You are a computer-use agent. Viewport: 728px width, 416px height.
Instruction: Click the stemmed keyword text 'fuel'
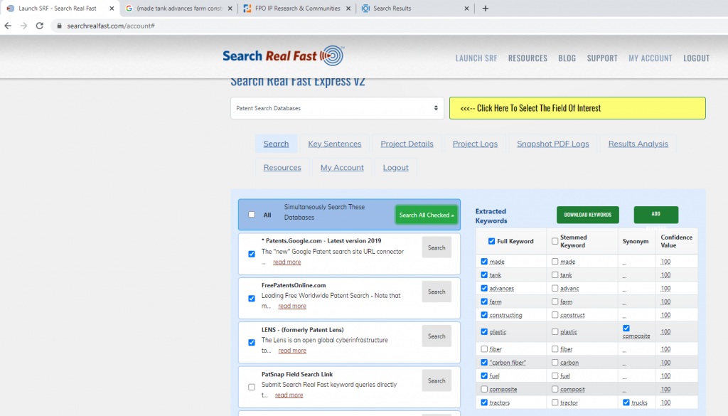coord(565,376)
